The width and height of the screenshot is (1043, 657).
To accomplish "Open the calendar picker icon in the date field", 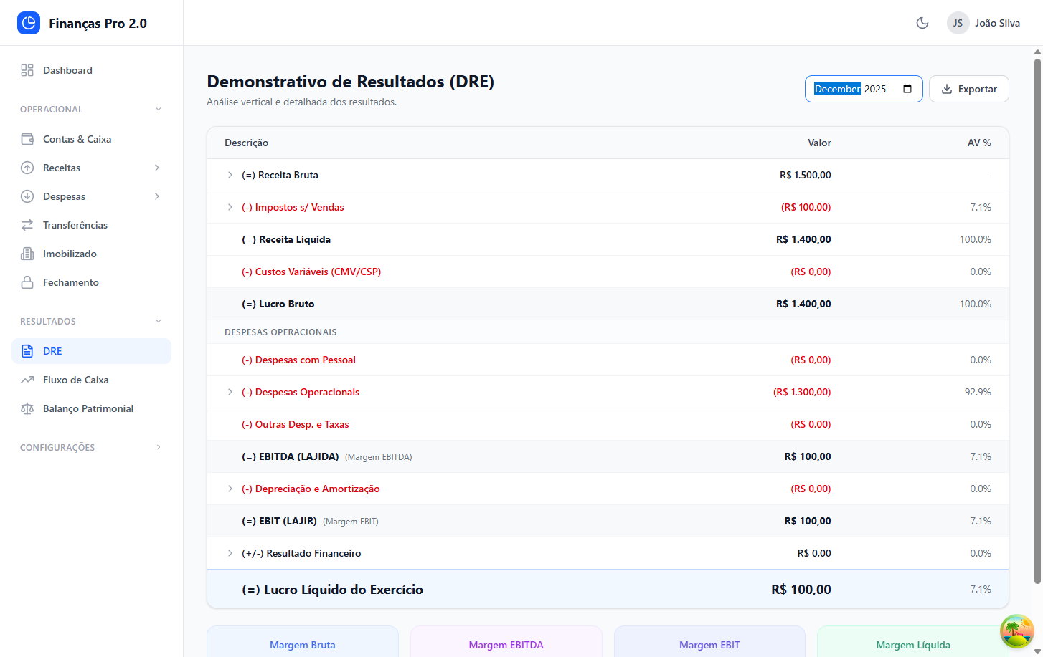I will pyautogui.click(x=907, y=89).
